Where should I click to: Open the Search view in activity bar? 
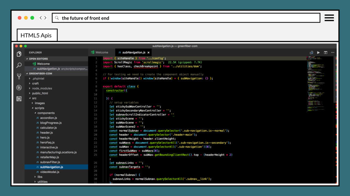point(19,65)
